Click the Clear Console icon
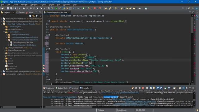This screenshot has width=199, height=112. point(147,88)
